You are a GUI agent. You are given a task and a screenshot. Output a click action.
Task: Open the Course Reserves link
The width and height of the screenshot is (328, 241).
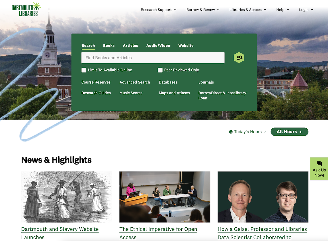pos(96,82)
